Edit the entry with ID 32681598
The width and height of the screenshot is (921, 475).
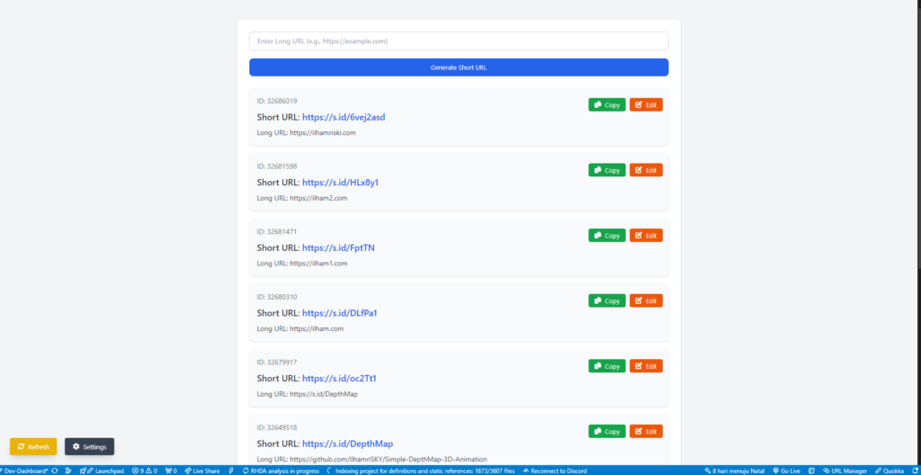646,170
